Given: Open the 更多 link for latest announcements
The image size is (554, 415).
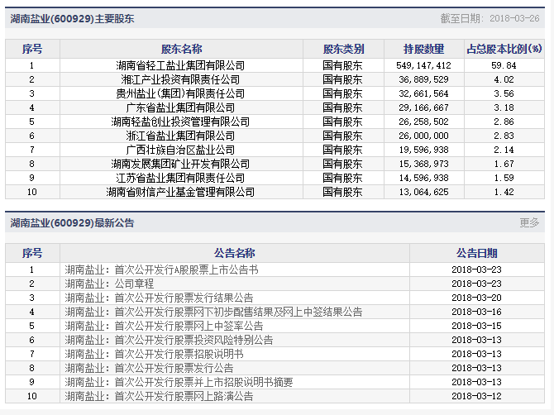Looking at the screenshot, I should 529,222.
